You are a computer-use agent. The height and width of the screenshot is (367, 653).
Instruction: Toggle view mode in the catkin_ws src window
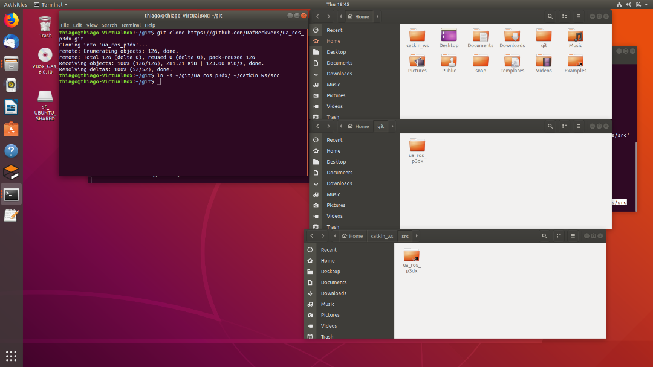click(558, 236)
